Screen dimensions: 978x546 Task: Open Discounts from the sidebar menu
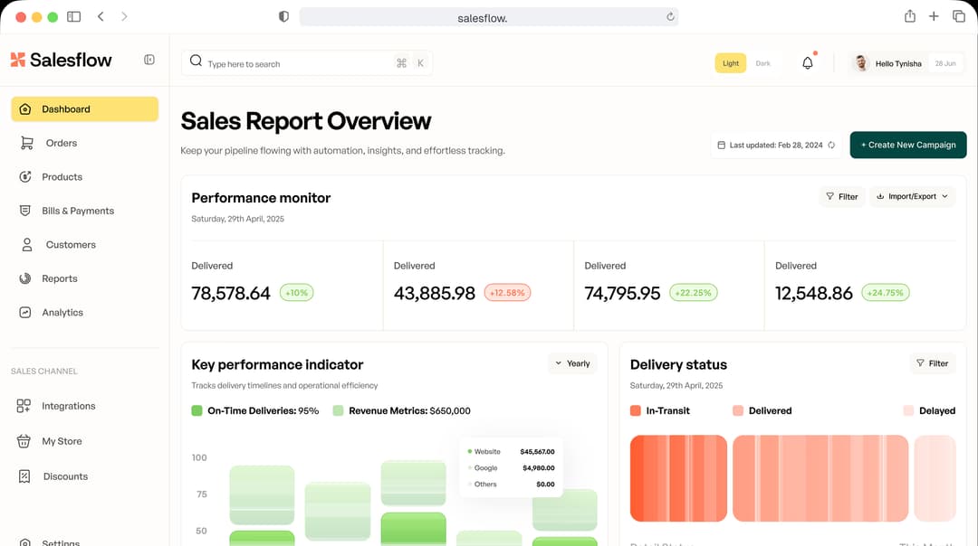24,476
